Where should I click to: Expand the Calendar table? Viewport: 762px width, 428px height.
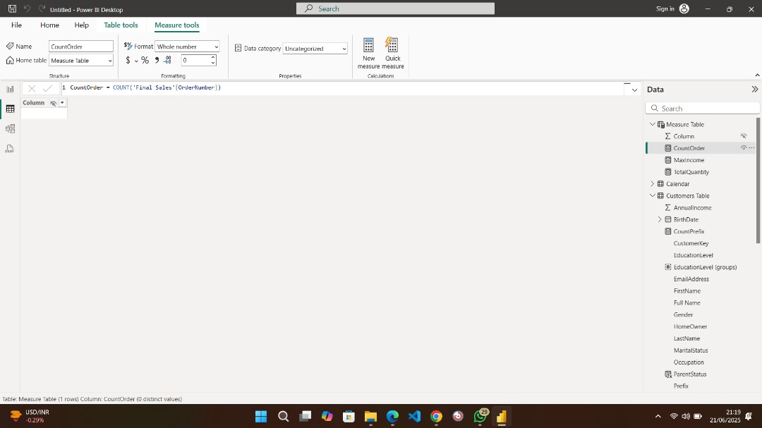pyautogui.click(x=652, y=183)
